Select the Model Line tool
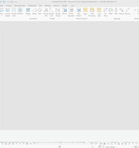This screenshot has width=139, height=148. pyautogui.click(x=52, y=12)
